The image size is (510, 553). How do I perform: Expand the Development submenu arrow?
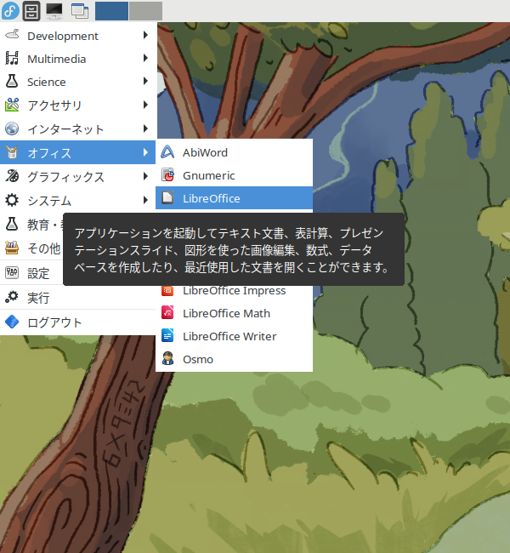(145, 35)
